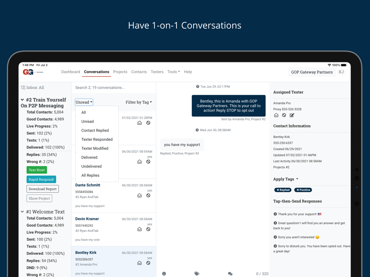Click the Rapid Respond! button
The height and width of the screenshot is (277, 370).
click(x=41, y=179)
